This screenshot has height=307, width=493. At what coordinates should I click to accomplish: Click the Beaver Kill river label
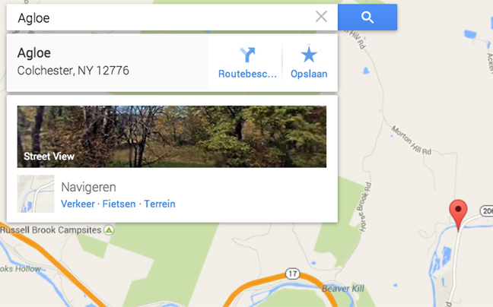pos(342,289)
